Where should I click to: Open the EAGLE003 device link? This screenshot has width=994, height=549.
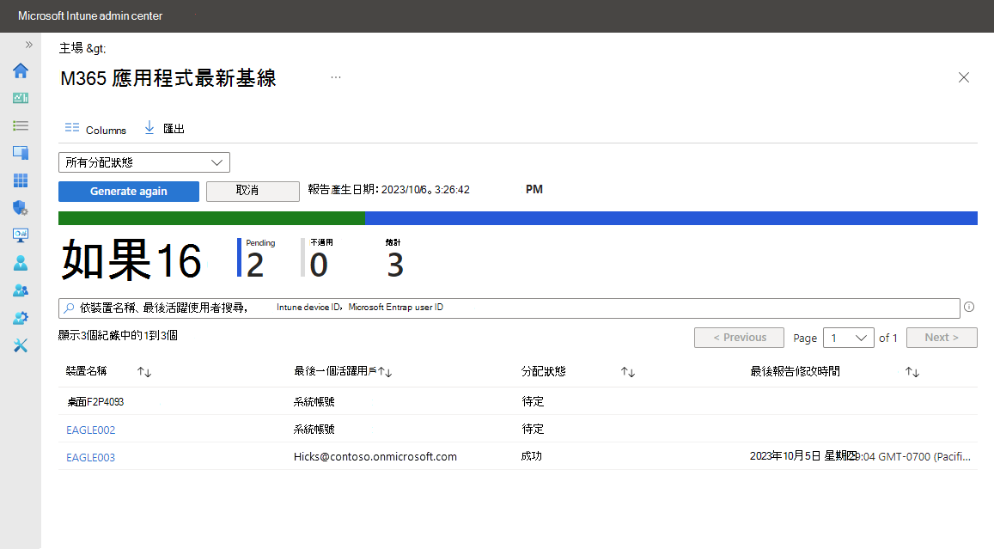click(91, 457)
